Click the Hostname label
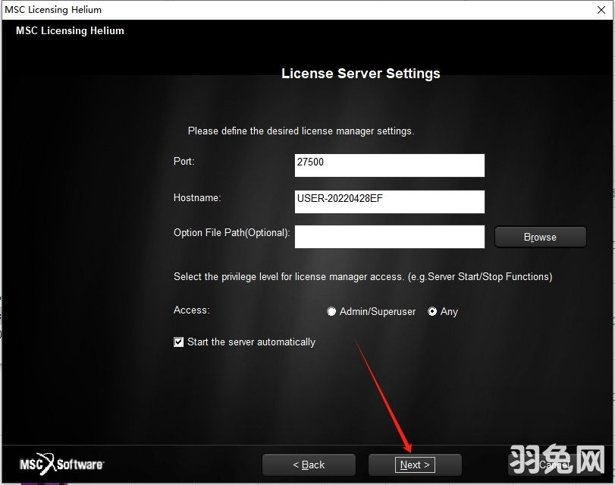The width and height of the screenshot is (615, 485). coord(197,197)
